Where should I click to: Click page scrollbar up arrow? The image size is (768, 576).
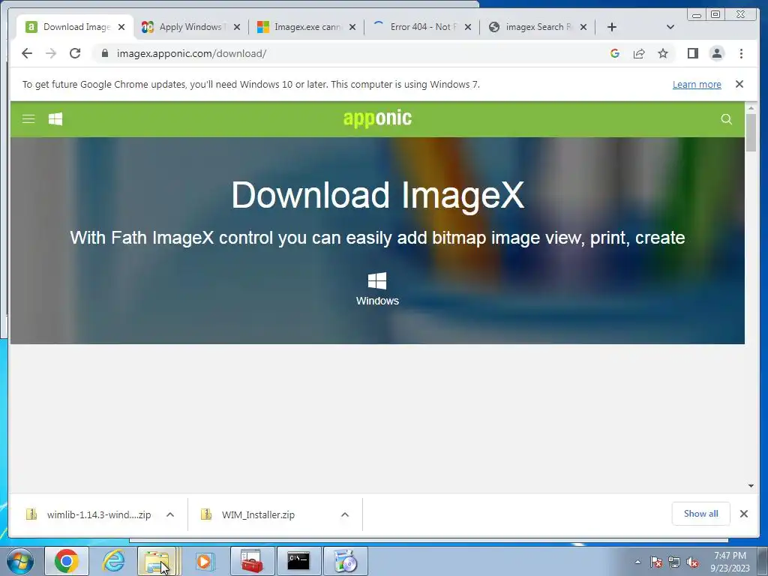pos(751,108)
